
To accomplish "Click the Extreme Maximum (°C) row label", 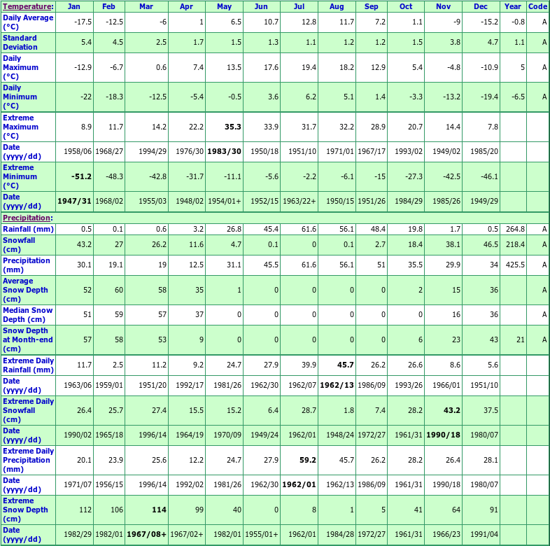I will [x=18, y=127].
